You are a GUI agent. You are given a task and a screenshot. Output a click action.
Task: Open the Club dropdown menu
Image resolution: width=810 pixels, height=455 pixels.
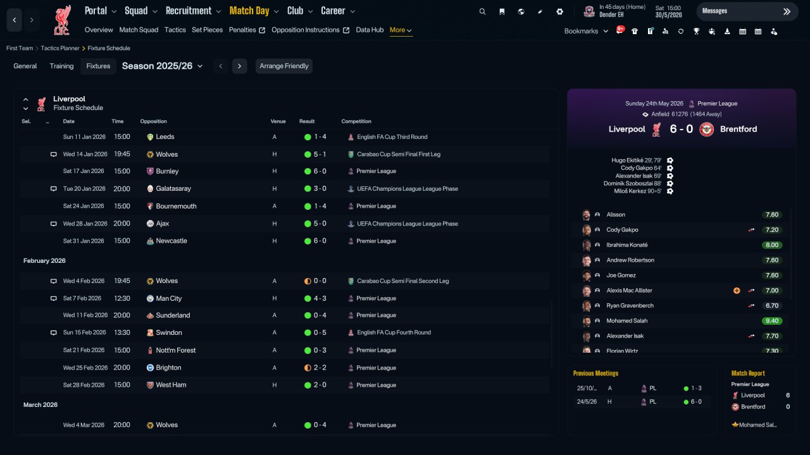tap(300, 11)
